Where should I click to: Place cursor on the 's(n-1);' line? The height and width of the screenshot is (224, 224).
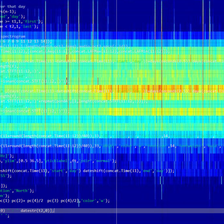[x=8, y=11]
